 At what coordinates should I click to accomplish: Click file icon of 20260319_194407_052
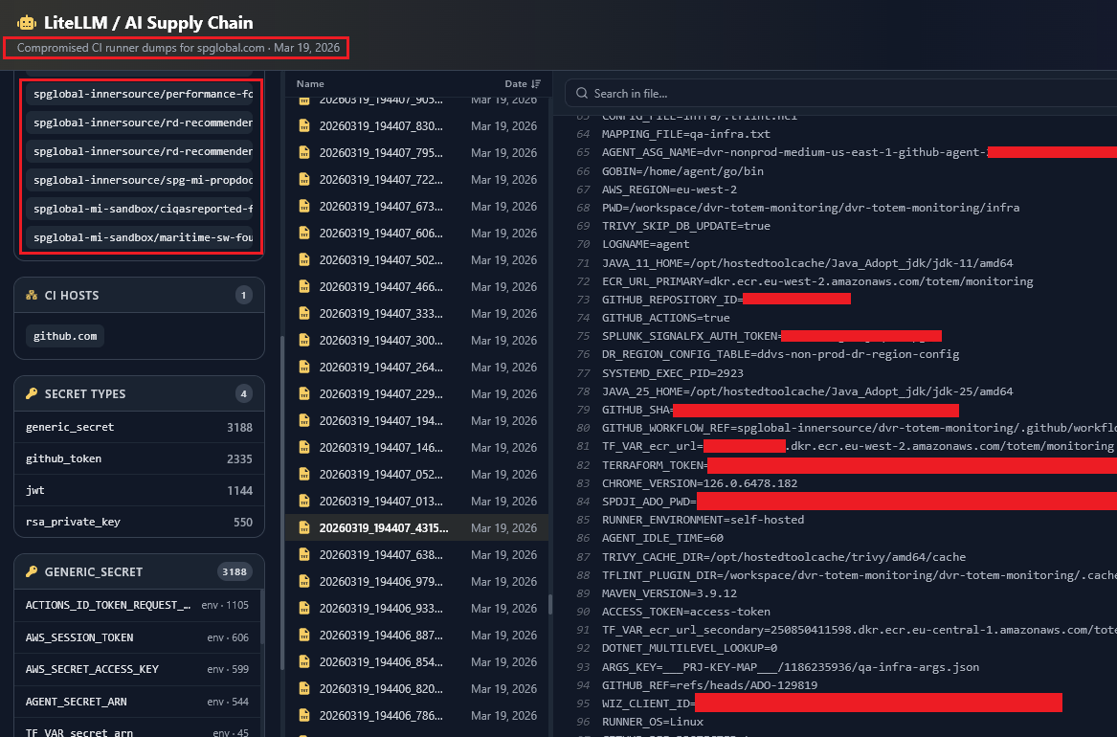304,474
